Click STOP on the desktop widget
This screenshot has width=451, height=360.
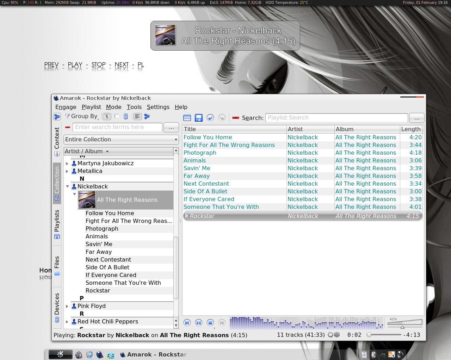(x=99, y=65)
